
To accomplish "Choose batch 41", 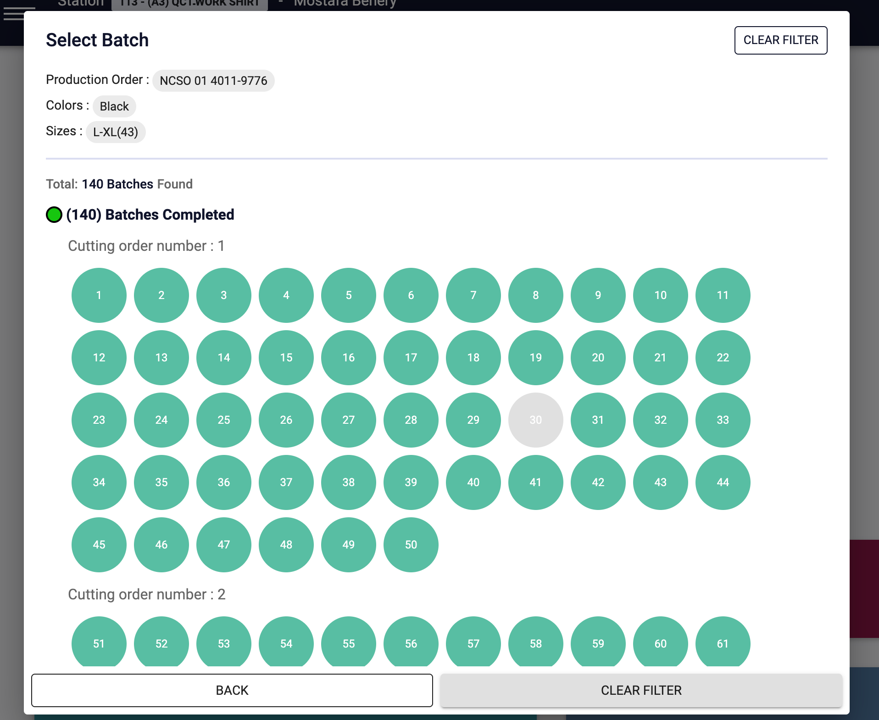I will [536, 482].
